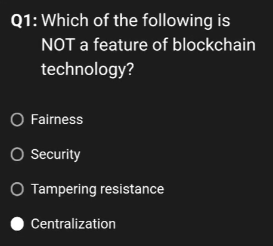Image resolution: width=273 pixels, height=246 pixels.
Task: Click the word 'following' in question
Action: click(x=178, y=21)
